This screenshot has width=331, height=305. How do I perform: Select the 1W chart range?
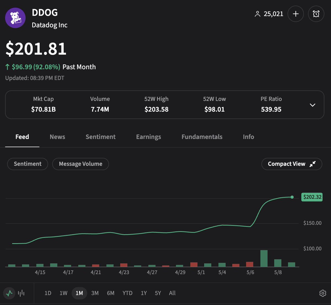click(x=63, y=293)
